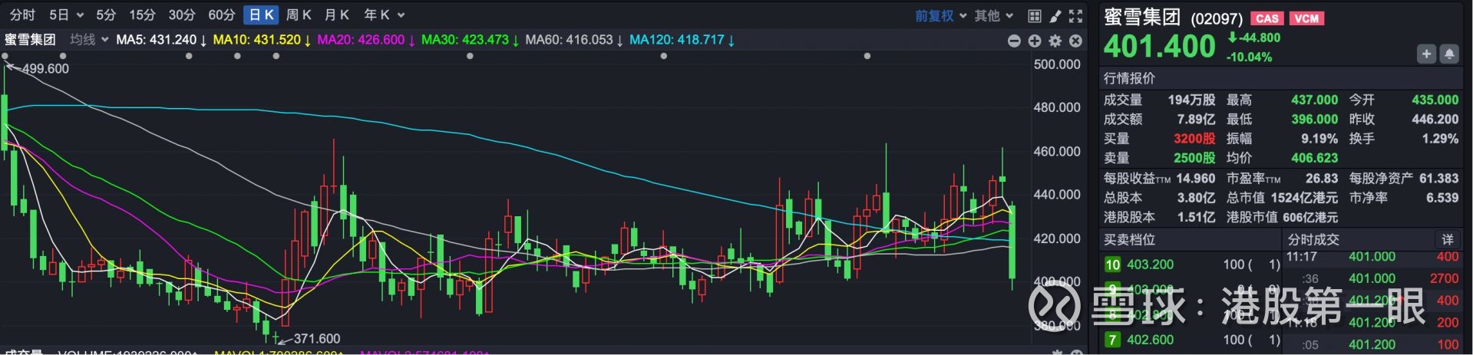1473x355 pixels.
Task: Click the -10.04% change percentage
Action: [1249, 58]
